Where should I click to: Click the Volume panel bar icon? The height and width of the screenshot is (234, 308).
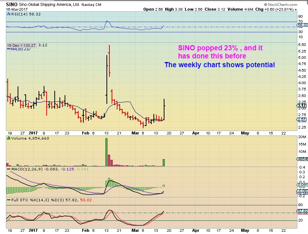(x=8, y=138)
